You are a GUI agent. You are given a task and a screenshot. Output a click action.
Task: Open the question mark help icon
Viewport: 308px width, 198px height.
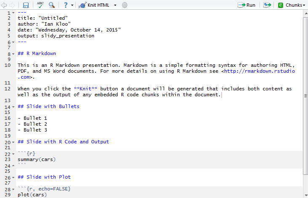pyautogui.click(x=66, y=5)
